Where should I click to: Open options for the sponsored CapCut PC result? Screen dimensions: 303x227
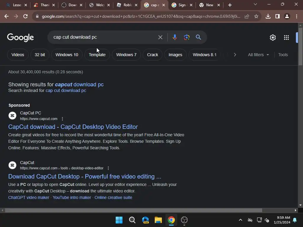[x=62, y=119]
